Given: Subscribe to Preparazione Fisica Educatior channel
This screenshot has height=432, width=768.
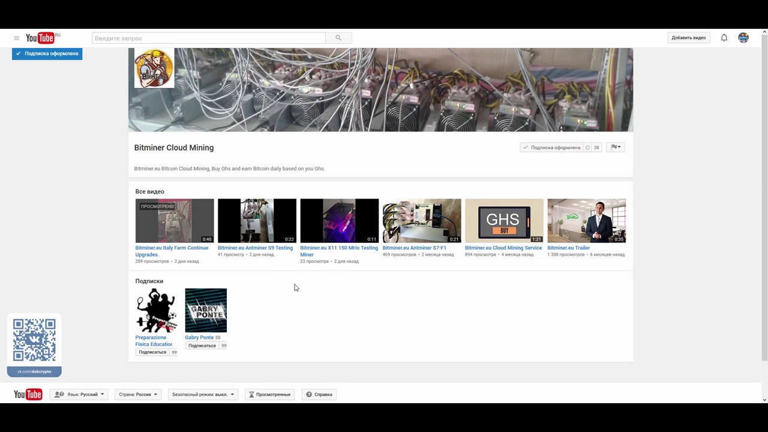Looking at the screenshot, I should [x=152, y=352].
